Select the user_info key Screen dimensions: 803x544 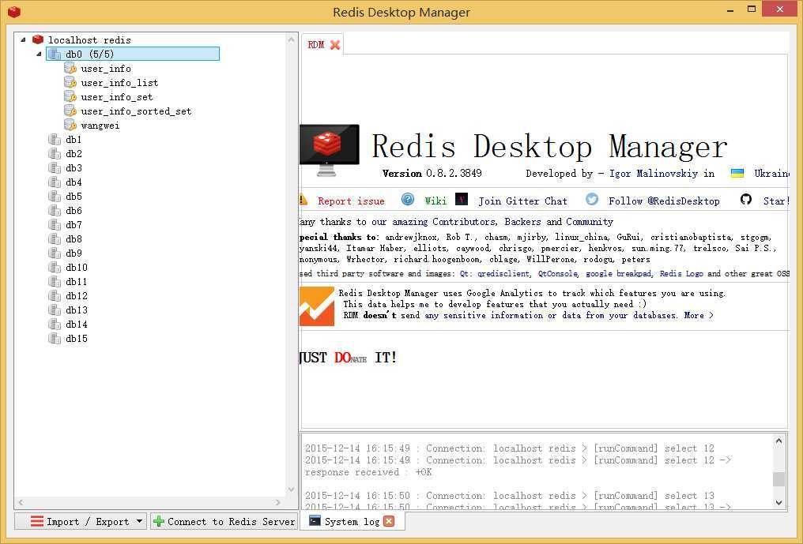click(x=105, y=69)
